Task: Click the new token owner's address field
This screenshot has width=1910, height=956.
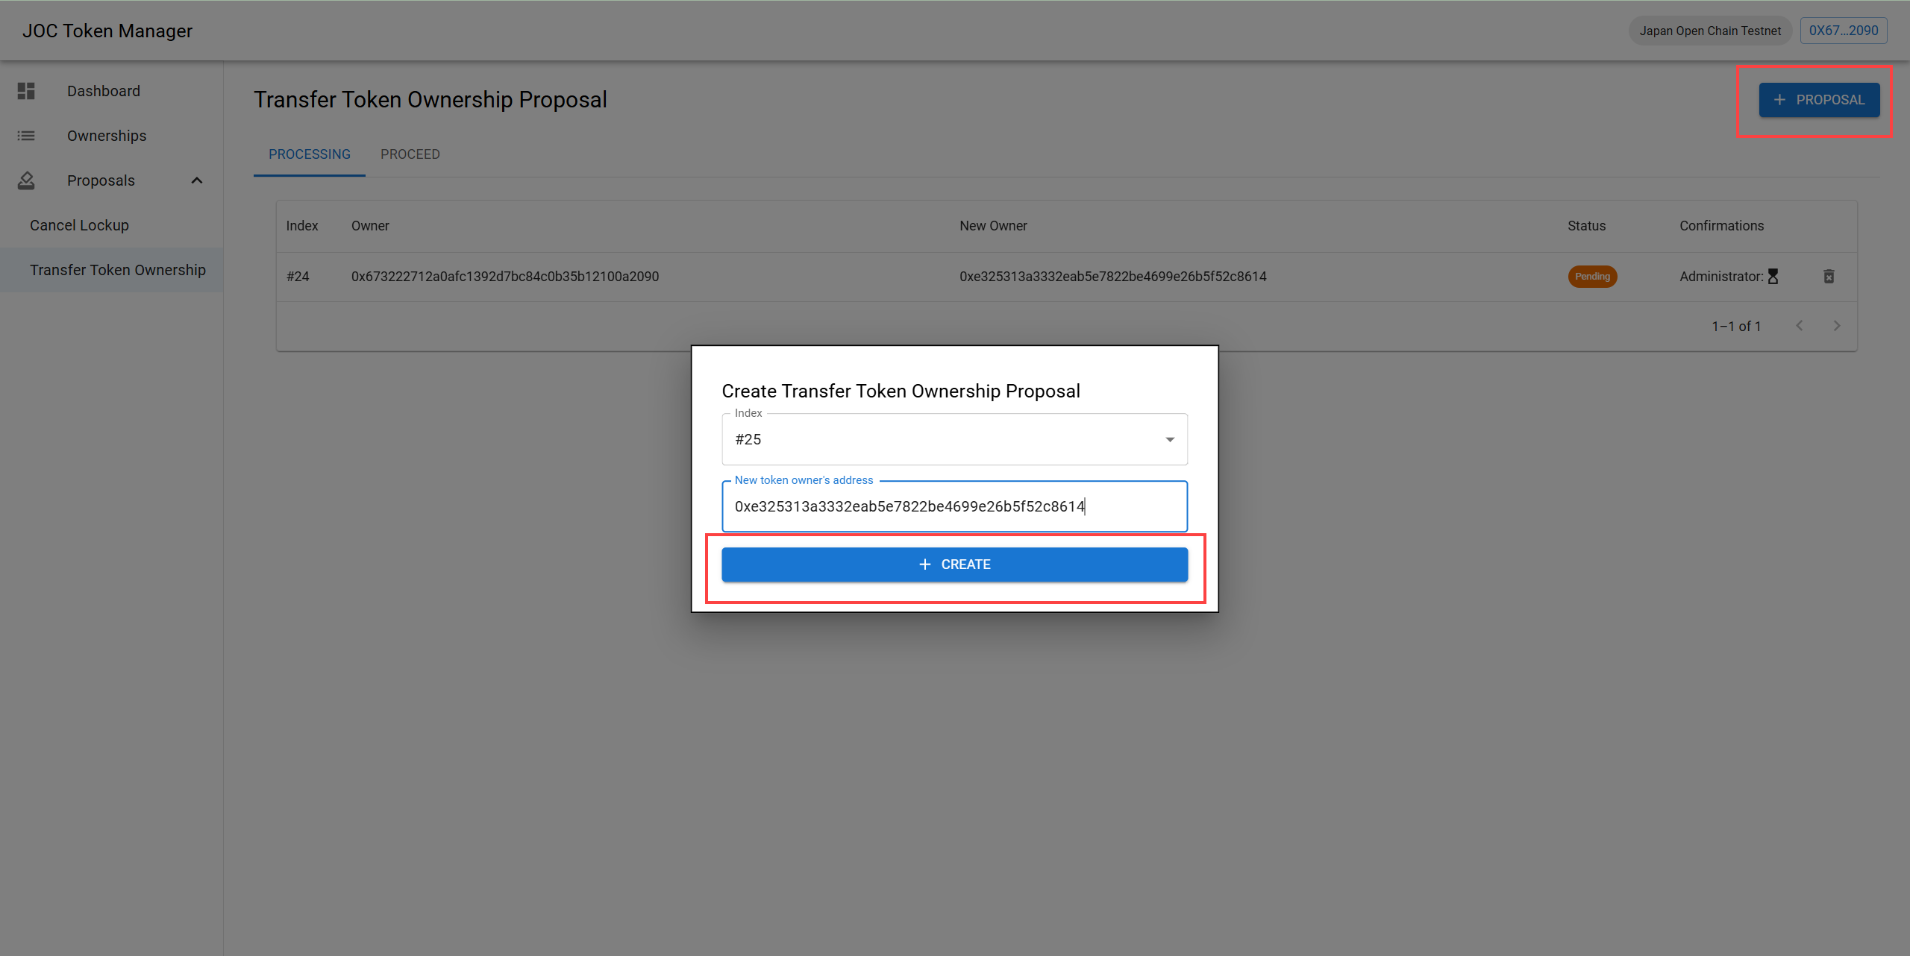Action: point(954,506)
